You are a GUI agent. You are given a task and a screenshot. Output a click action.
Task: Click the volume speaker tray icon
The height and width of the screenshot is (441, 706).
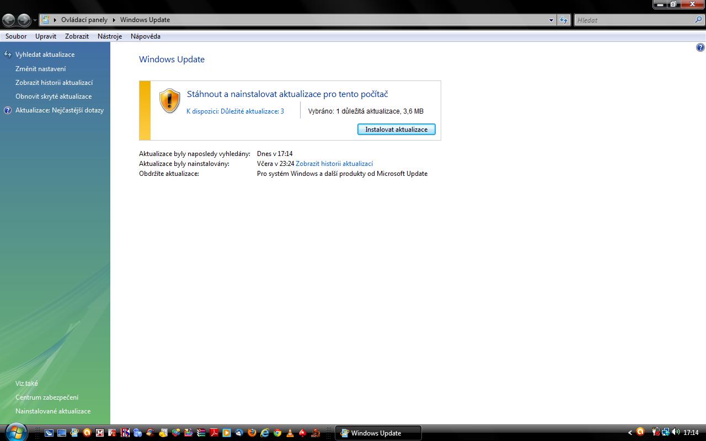pyautogui.click(x=675, y=432)
